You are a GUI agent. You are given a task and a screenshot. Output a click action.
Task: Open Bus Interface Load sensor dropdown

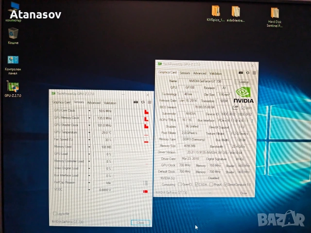(x=89, y=176)
